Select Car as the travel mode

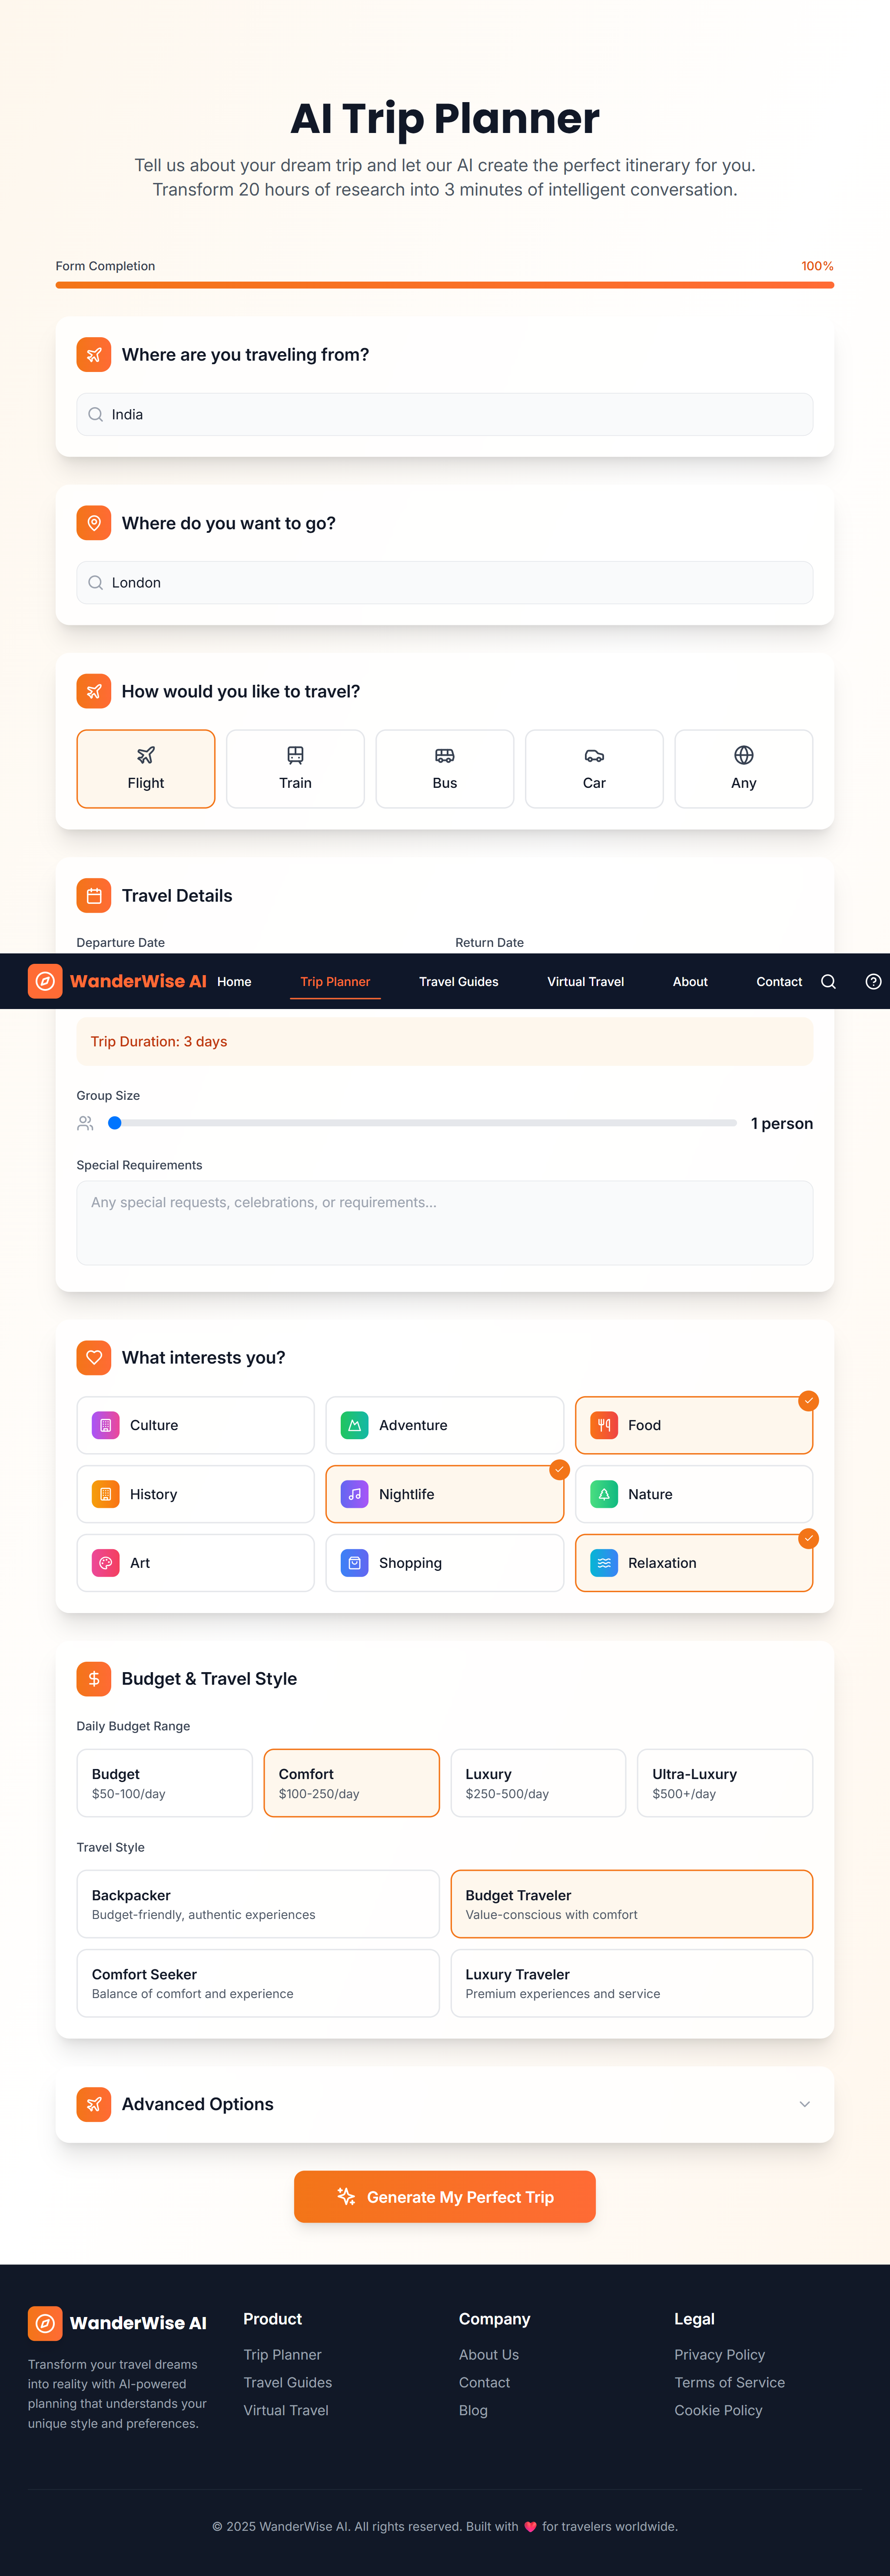594,768
